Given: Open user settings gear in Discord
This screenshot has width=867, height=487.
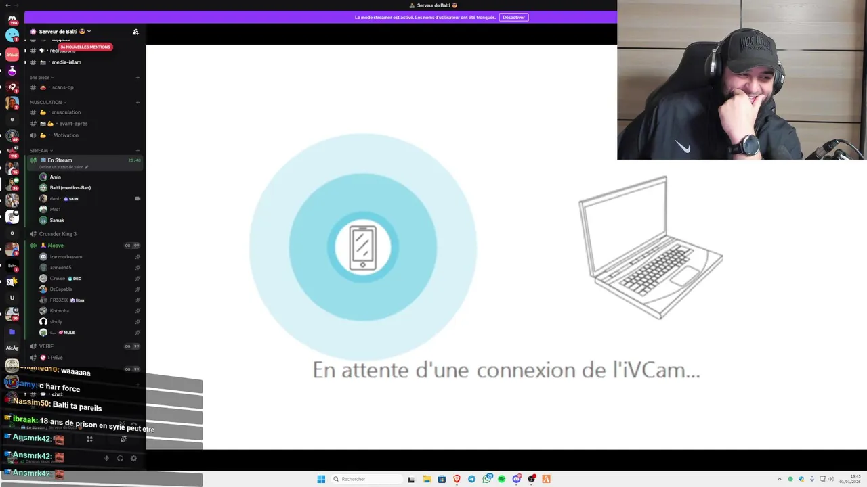Looking at the screenshot, I should click(133, 459).
